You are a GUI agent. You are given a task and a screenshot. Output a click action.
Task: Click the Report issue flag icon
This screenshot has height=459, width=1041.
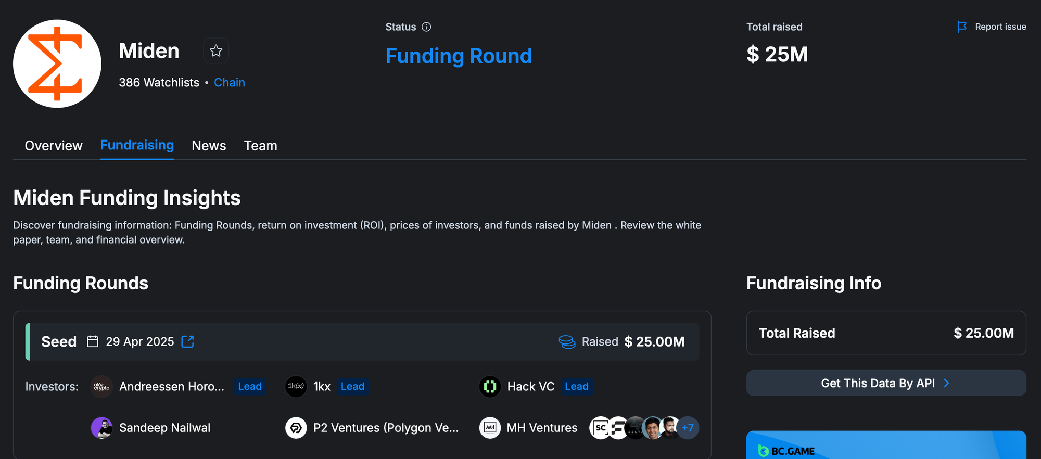[962, 27]
